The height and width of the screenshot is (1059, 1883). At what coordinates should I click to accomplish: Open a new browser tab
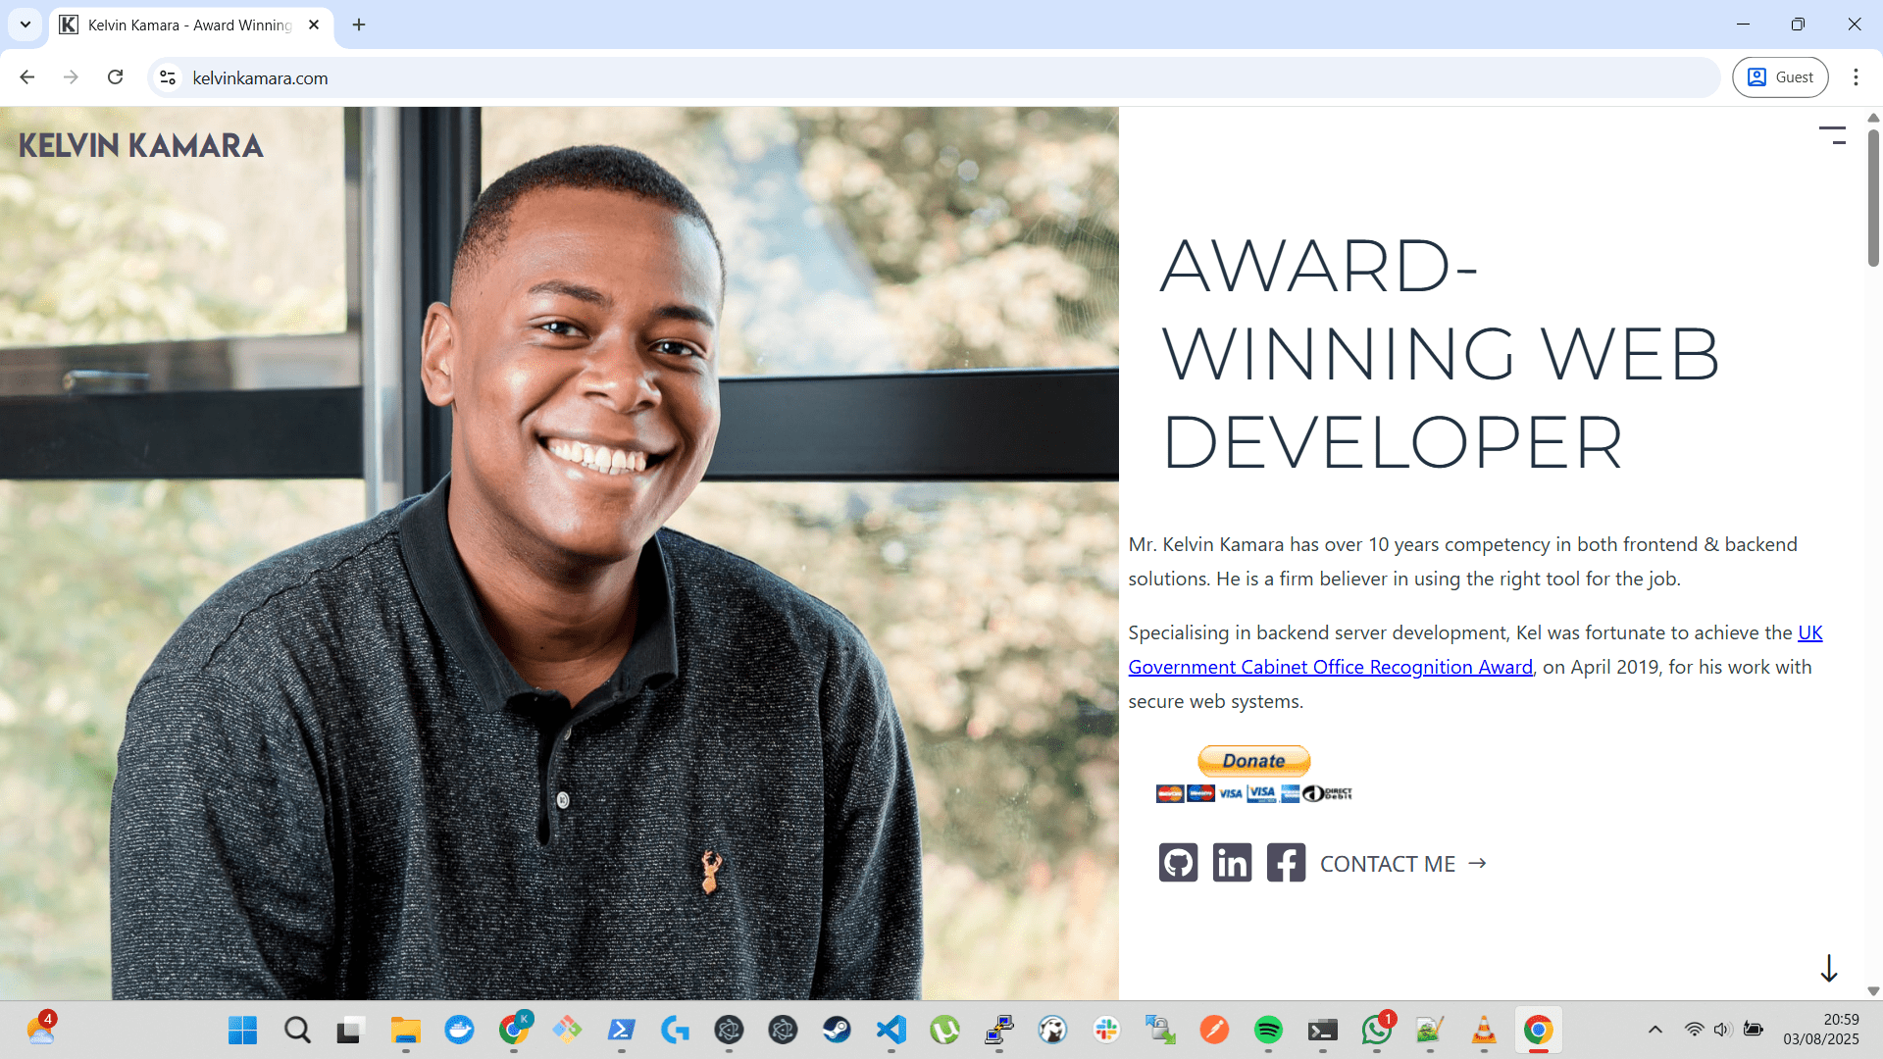[359, 25]
